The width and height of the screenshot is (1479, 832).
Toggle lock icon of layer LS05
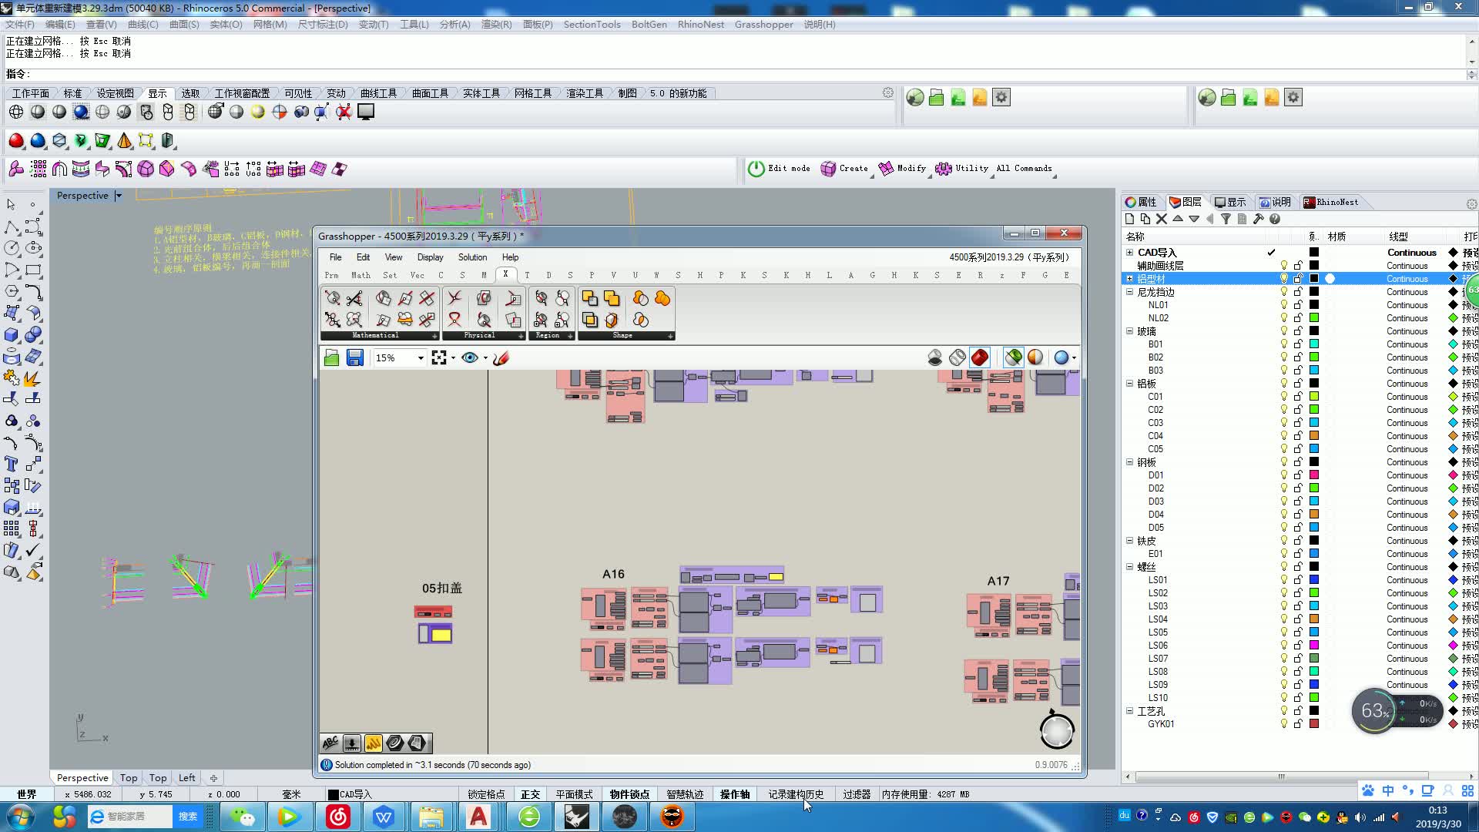[1298, 632]
